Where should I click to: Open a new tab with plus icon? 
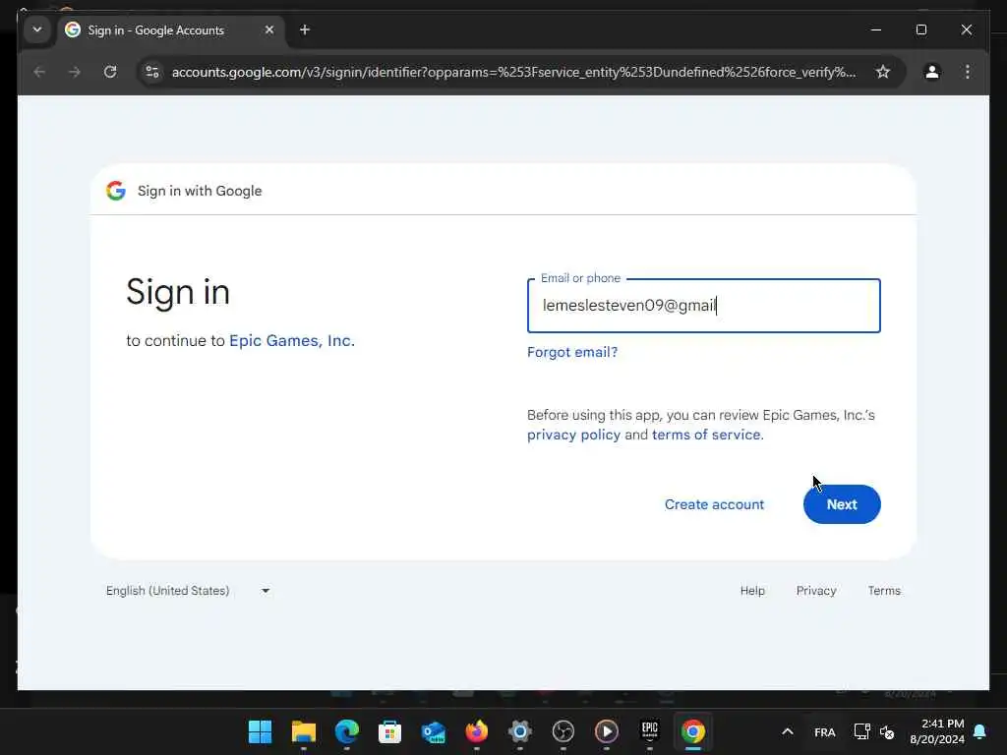click(x=305, y=30)
